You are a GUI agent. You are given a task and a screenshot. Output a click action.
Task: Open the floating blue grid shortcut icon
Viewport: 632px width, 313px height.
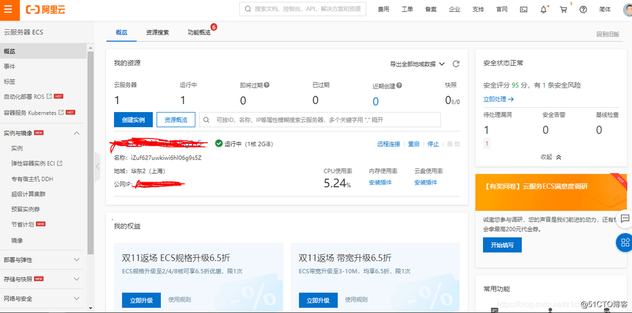pyautogui.click(x=624, y=242)
